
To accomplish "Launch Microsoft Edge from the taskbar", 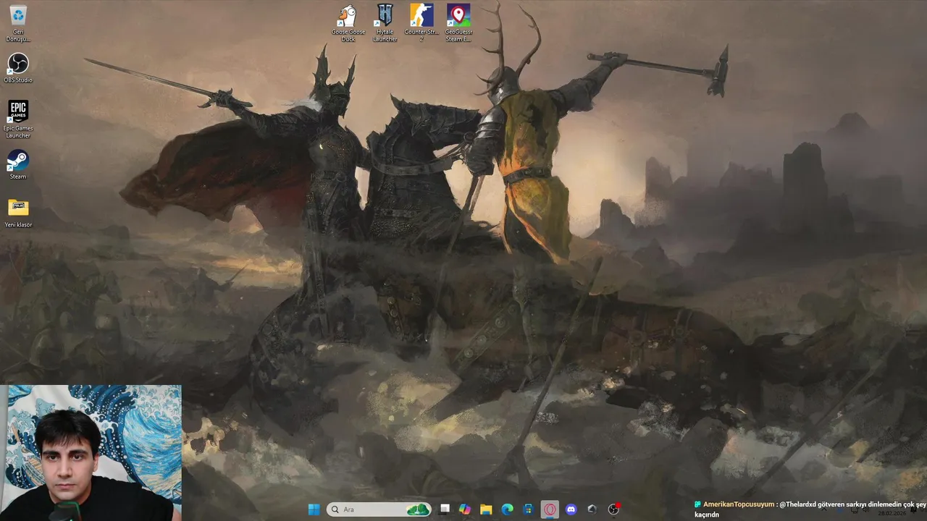I will click(x=508, y=509).
